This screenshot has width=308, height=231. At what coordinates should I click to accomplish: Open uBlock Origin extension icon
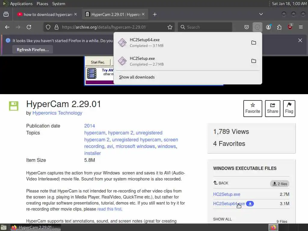pos(290,27)
